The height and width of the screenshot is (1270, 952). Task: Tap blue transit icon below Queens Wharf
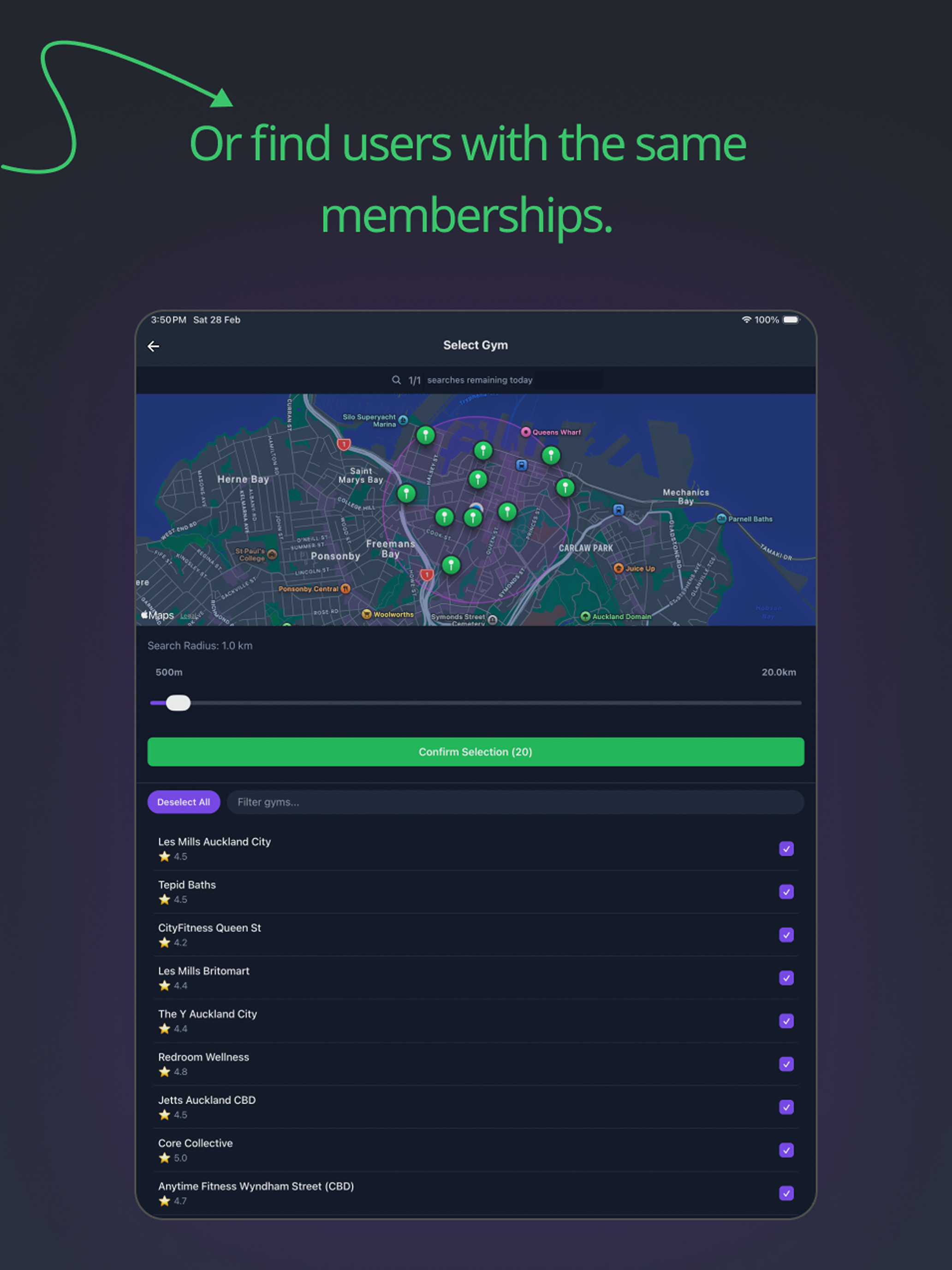[x=521, y=465]
